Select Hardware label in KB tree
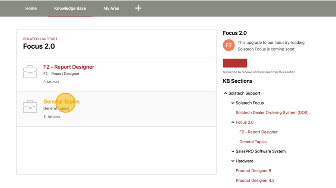 (x=245, y=161)
